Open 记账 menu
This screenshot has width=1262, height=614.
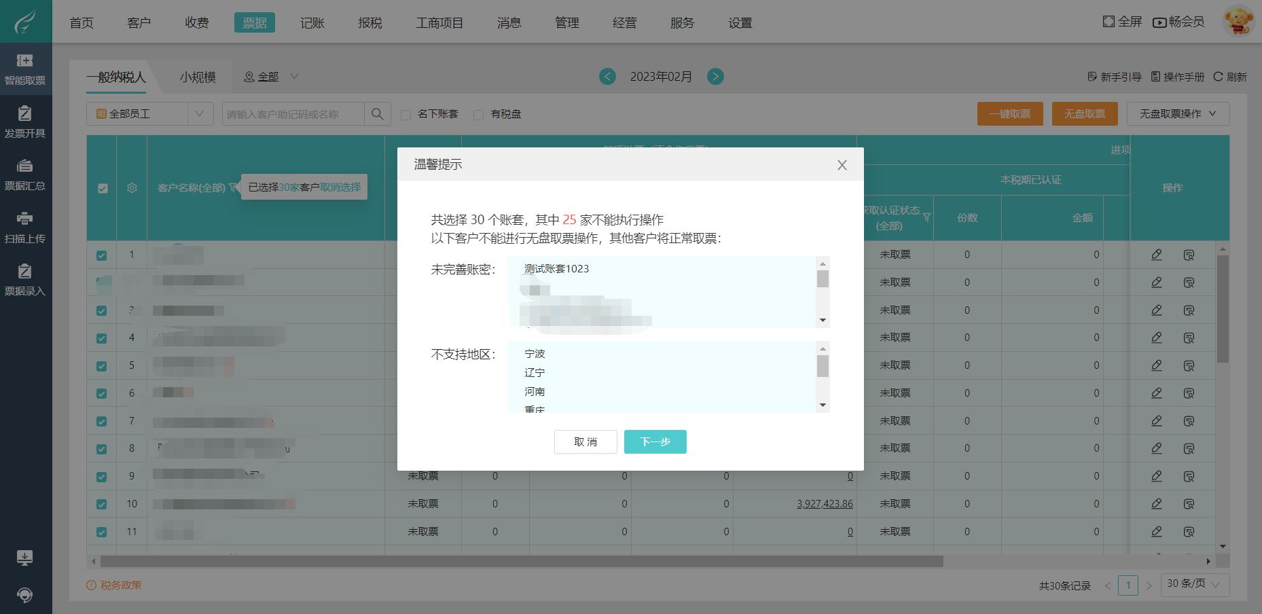click(312, 22)
